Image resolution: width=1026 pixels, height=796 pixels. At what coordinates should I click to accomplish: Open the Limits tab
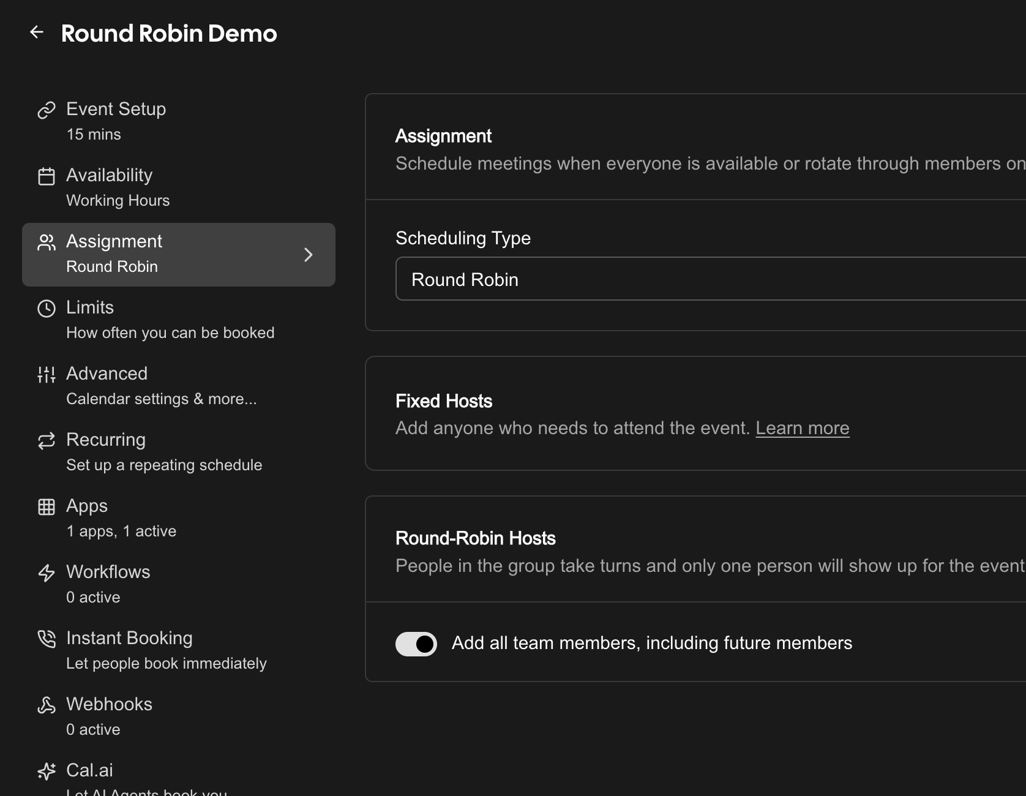point(179,321)
